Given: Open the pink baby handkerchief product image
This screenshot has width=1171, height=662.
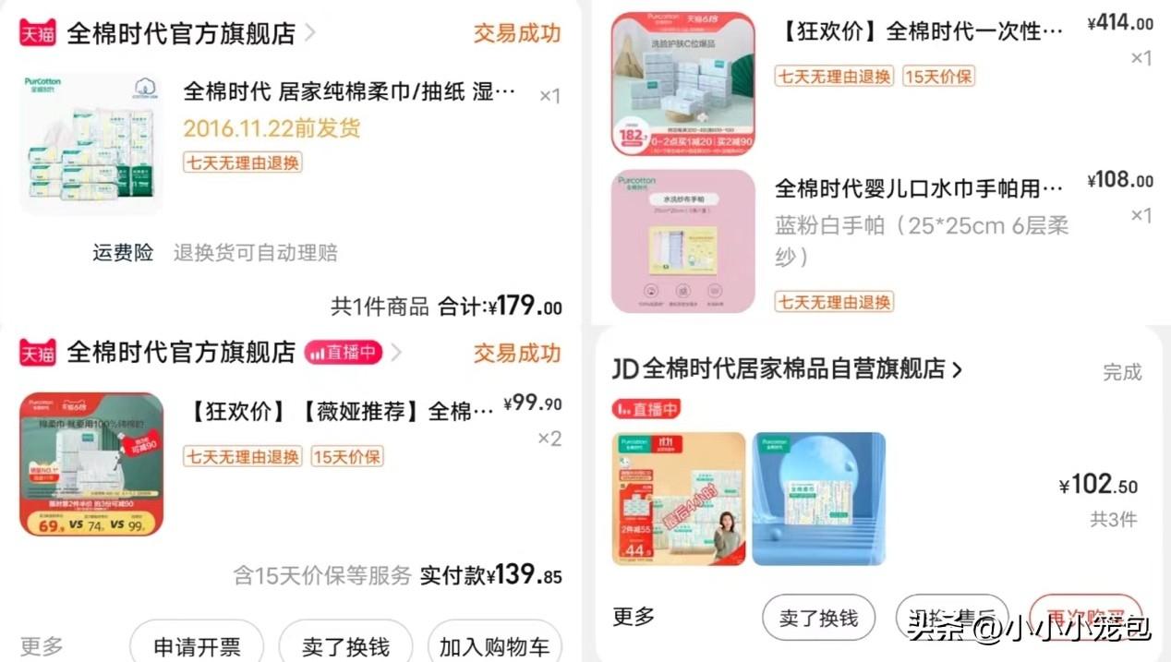Looking at the screenshot, I should [x=683, y=241].
